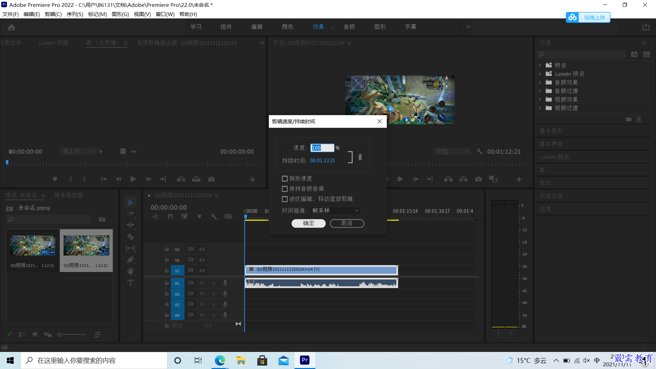Select the Slip tool
The height and width of the screenshot is (369, 656).
[x=131, y=248]
